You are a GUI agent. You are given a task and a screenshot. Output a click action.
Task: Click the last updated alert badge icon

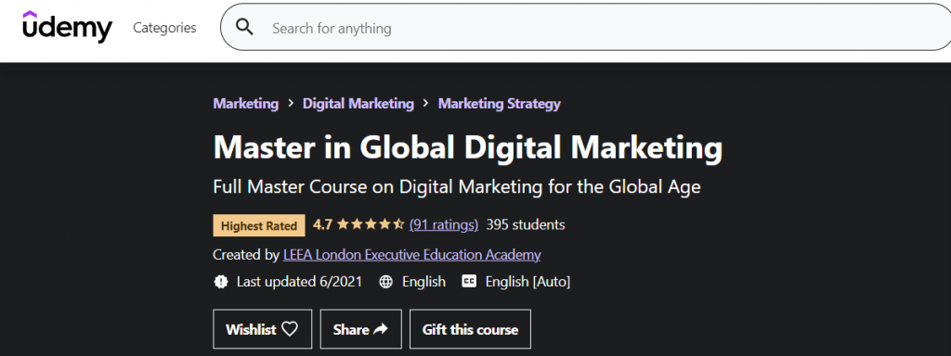tap(221, 282)
